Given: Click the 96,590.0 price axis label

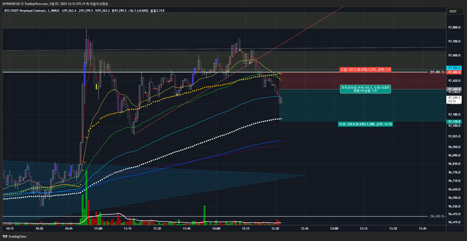Looking at the screenshot, I should [454, 198].
